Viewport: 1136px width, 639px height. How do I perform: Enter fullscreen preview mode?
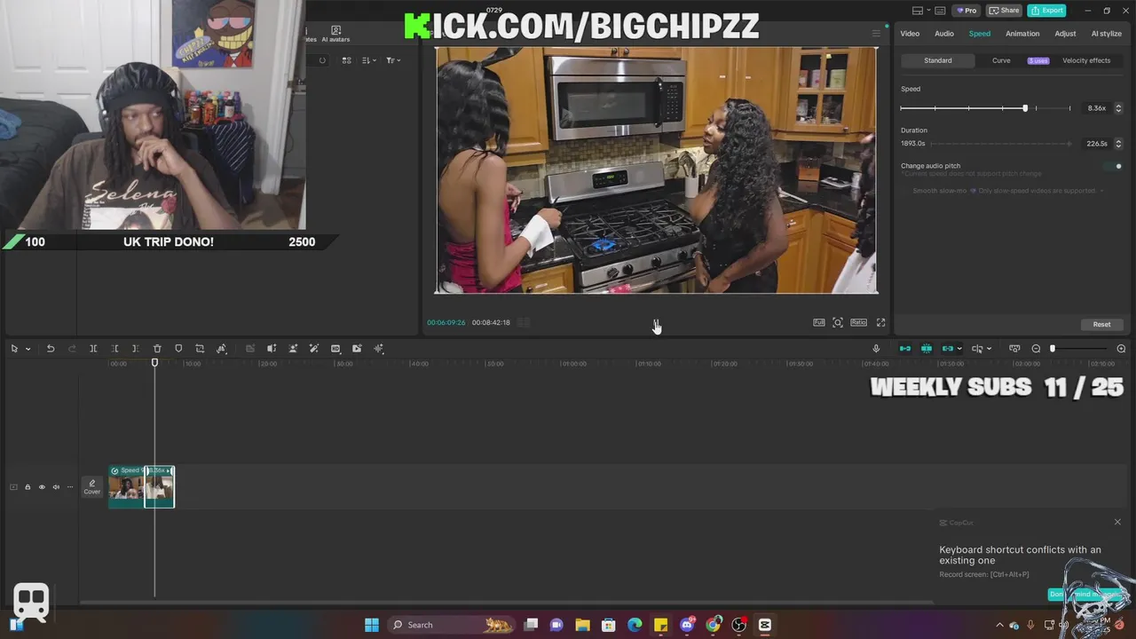[x=881, y=322]
